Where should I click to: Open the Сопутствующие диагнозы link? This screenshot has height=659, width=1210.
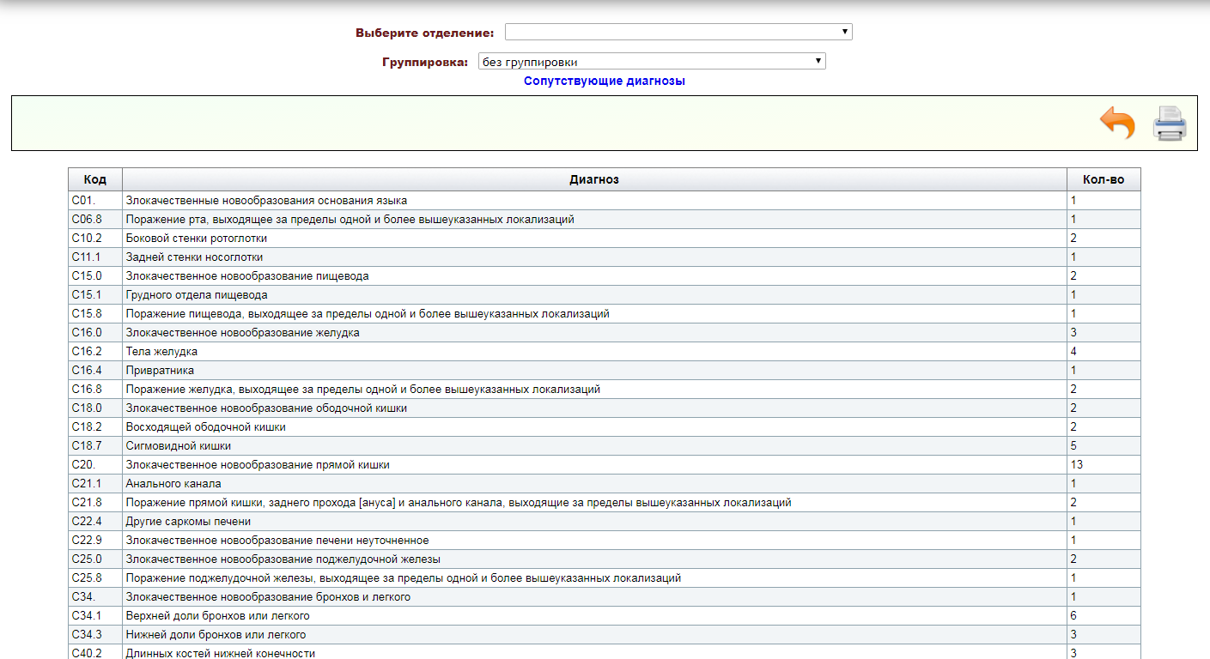click(605, 81)
